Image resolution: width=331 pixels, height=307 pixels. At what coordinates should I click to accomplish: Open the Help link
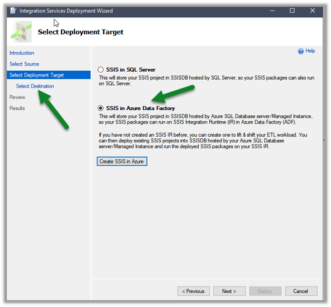click(x=310, y=51)
